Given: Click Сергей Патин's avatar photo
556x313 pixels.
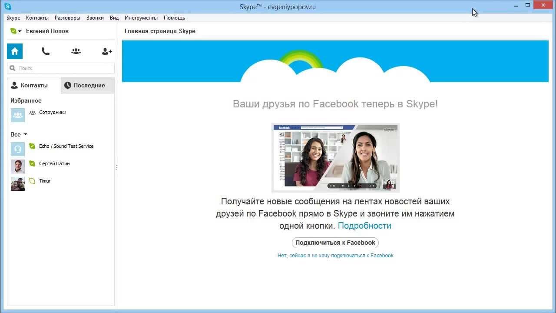Looking at the screenshot, I should point(18,166).
